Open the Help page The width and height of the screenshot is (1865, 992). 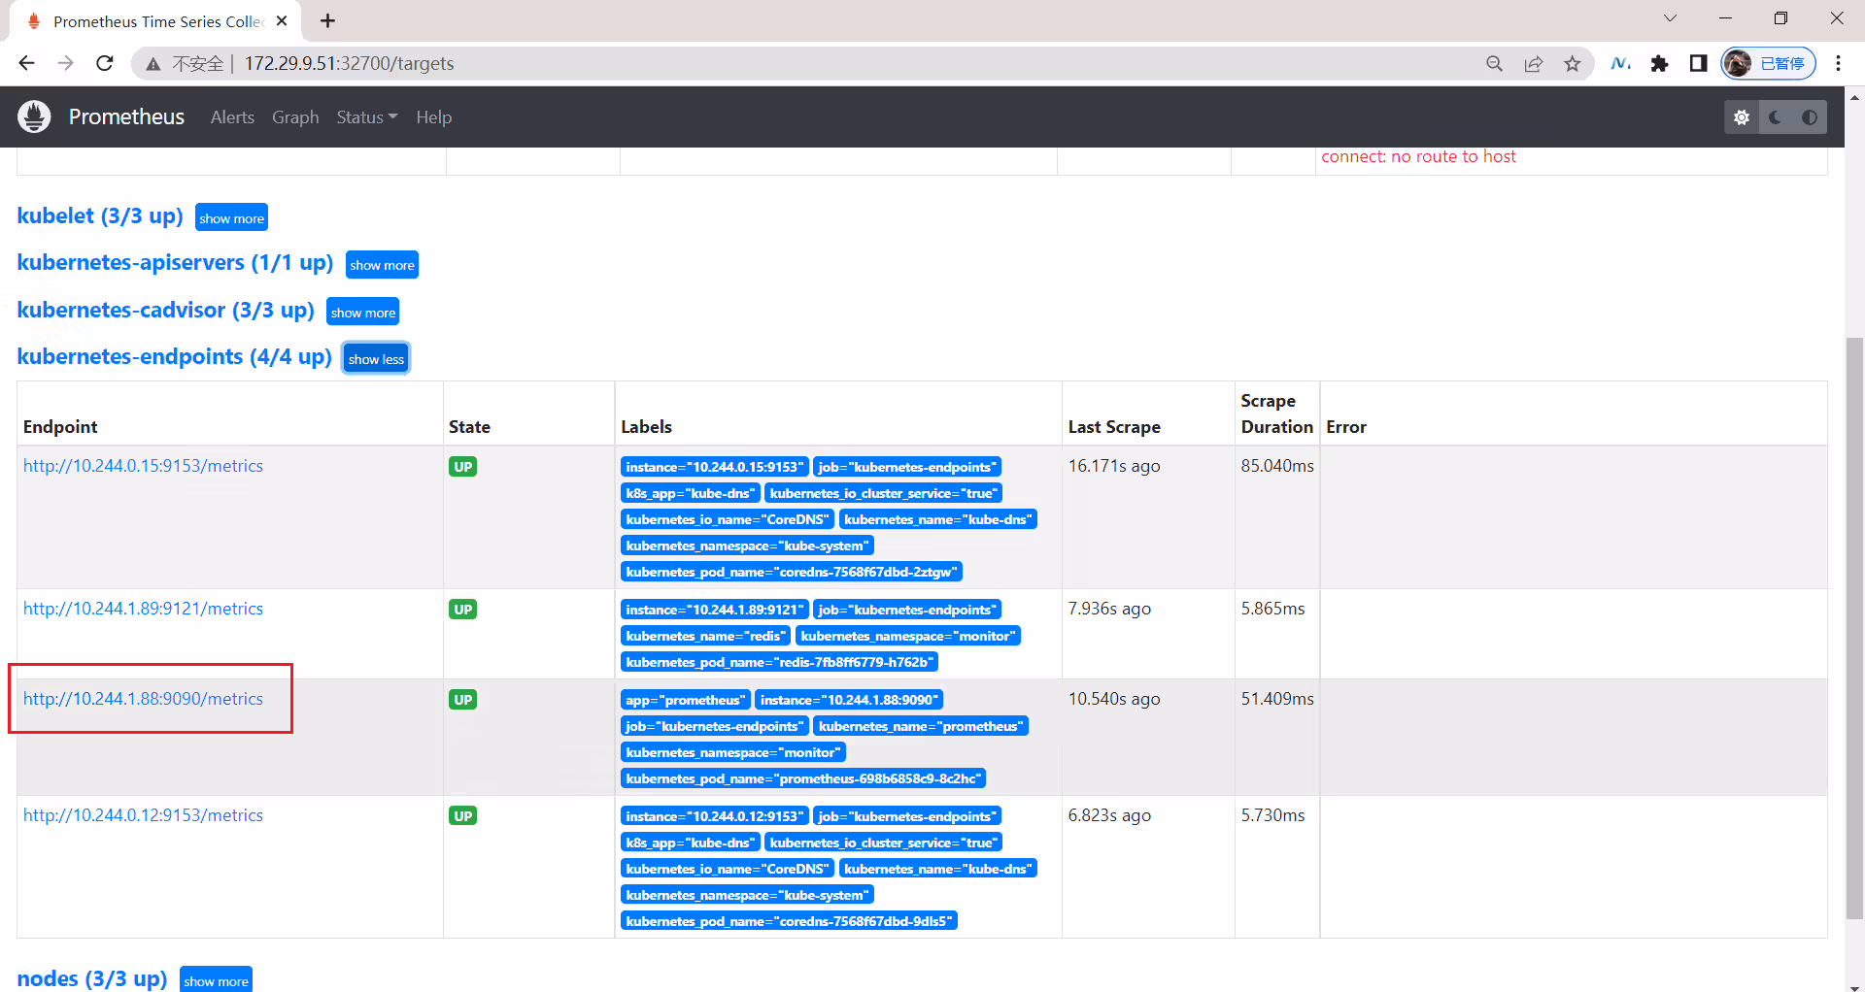[x=433, y=117]
